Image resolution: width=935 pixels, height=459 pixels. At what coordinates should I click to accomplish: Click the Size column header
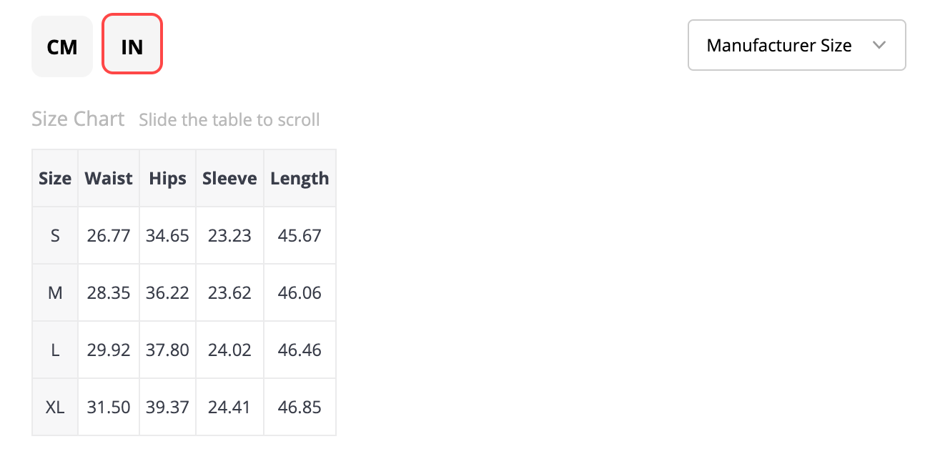click(x=55, y=179)
